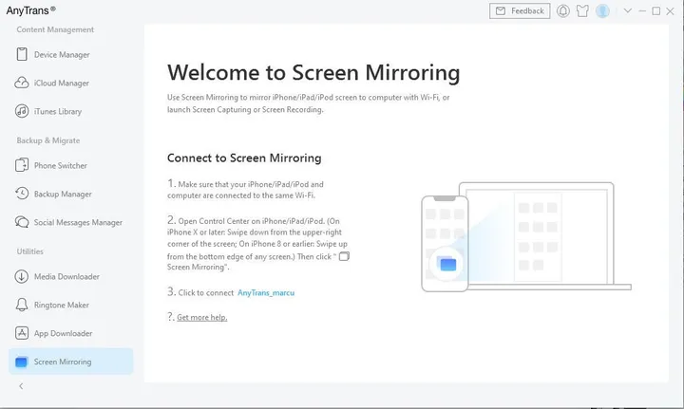
Task: Click the Screen Mirroring glyph in step 2
Action: click(x=344, y=256)
